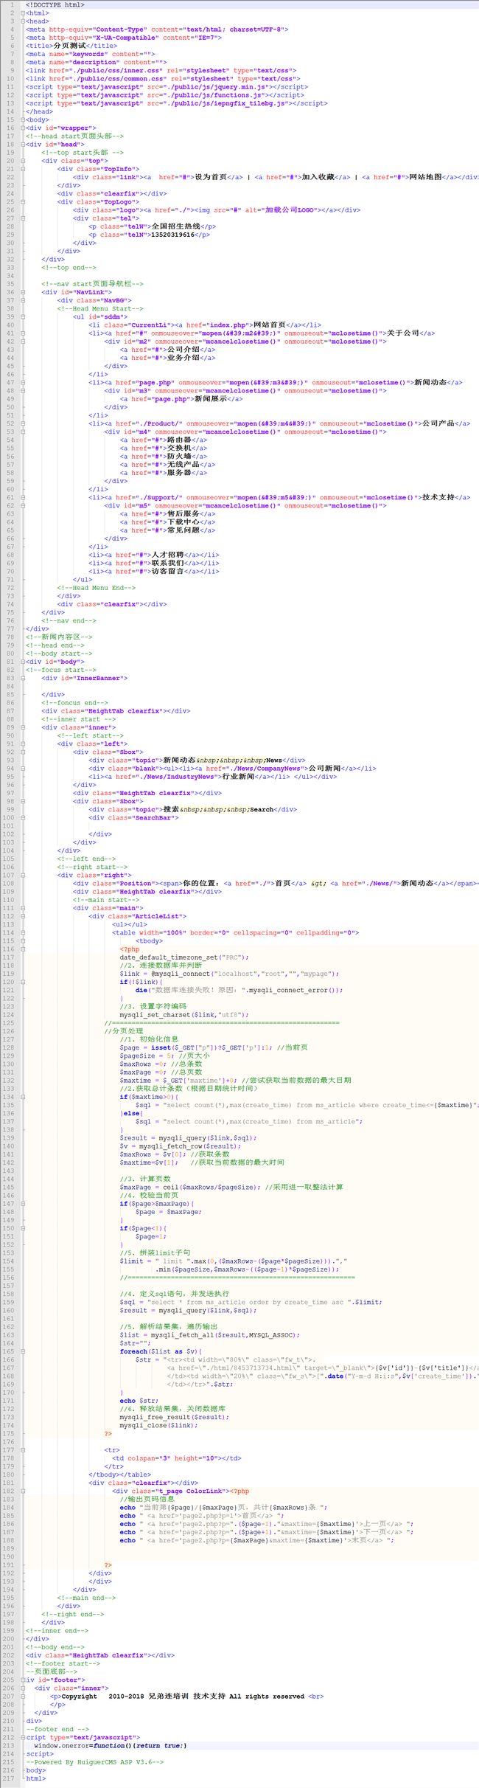Click the window.onerror function line

[x=111, y=1745]
